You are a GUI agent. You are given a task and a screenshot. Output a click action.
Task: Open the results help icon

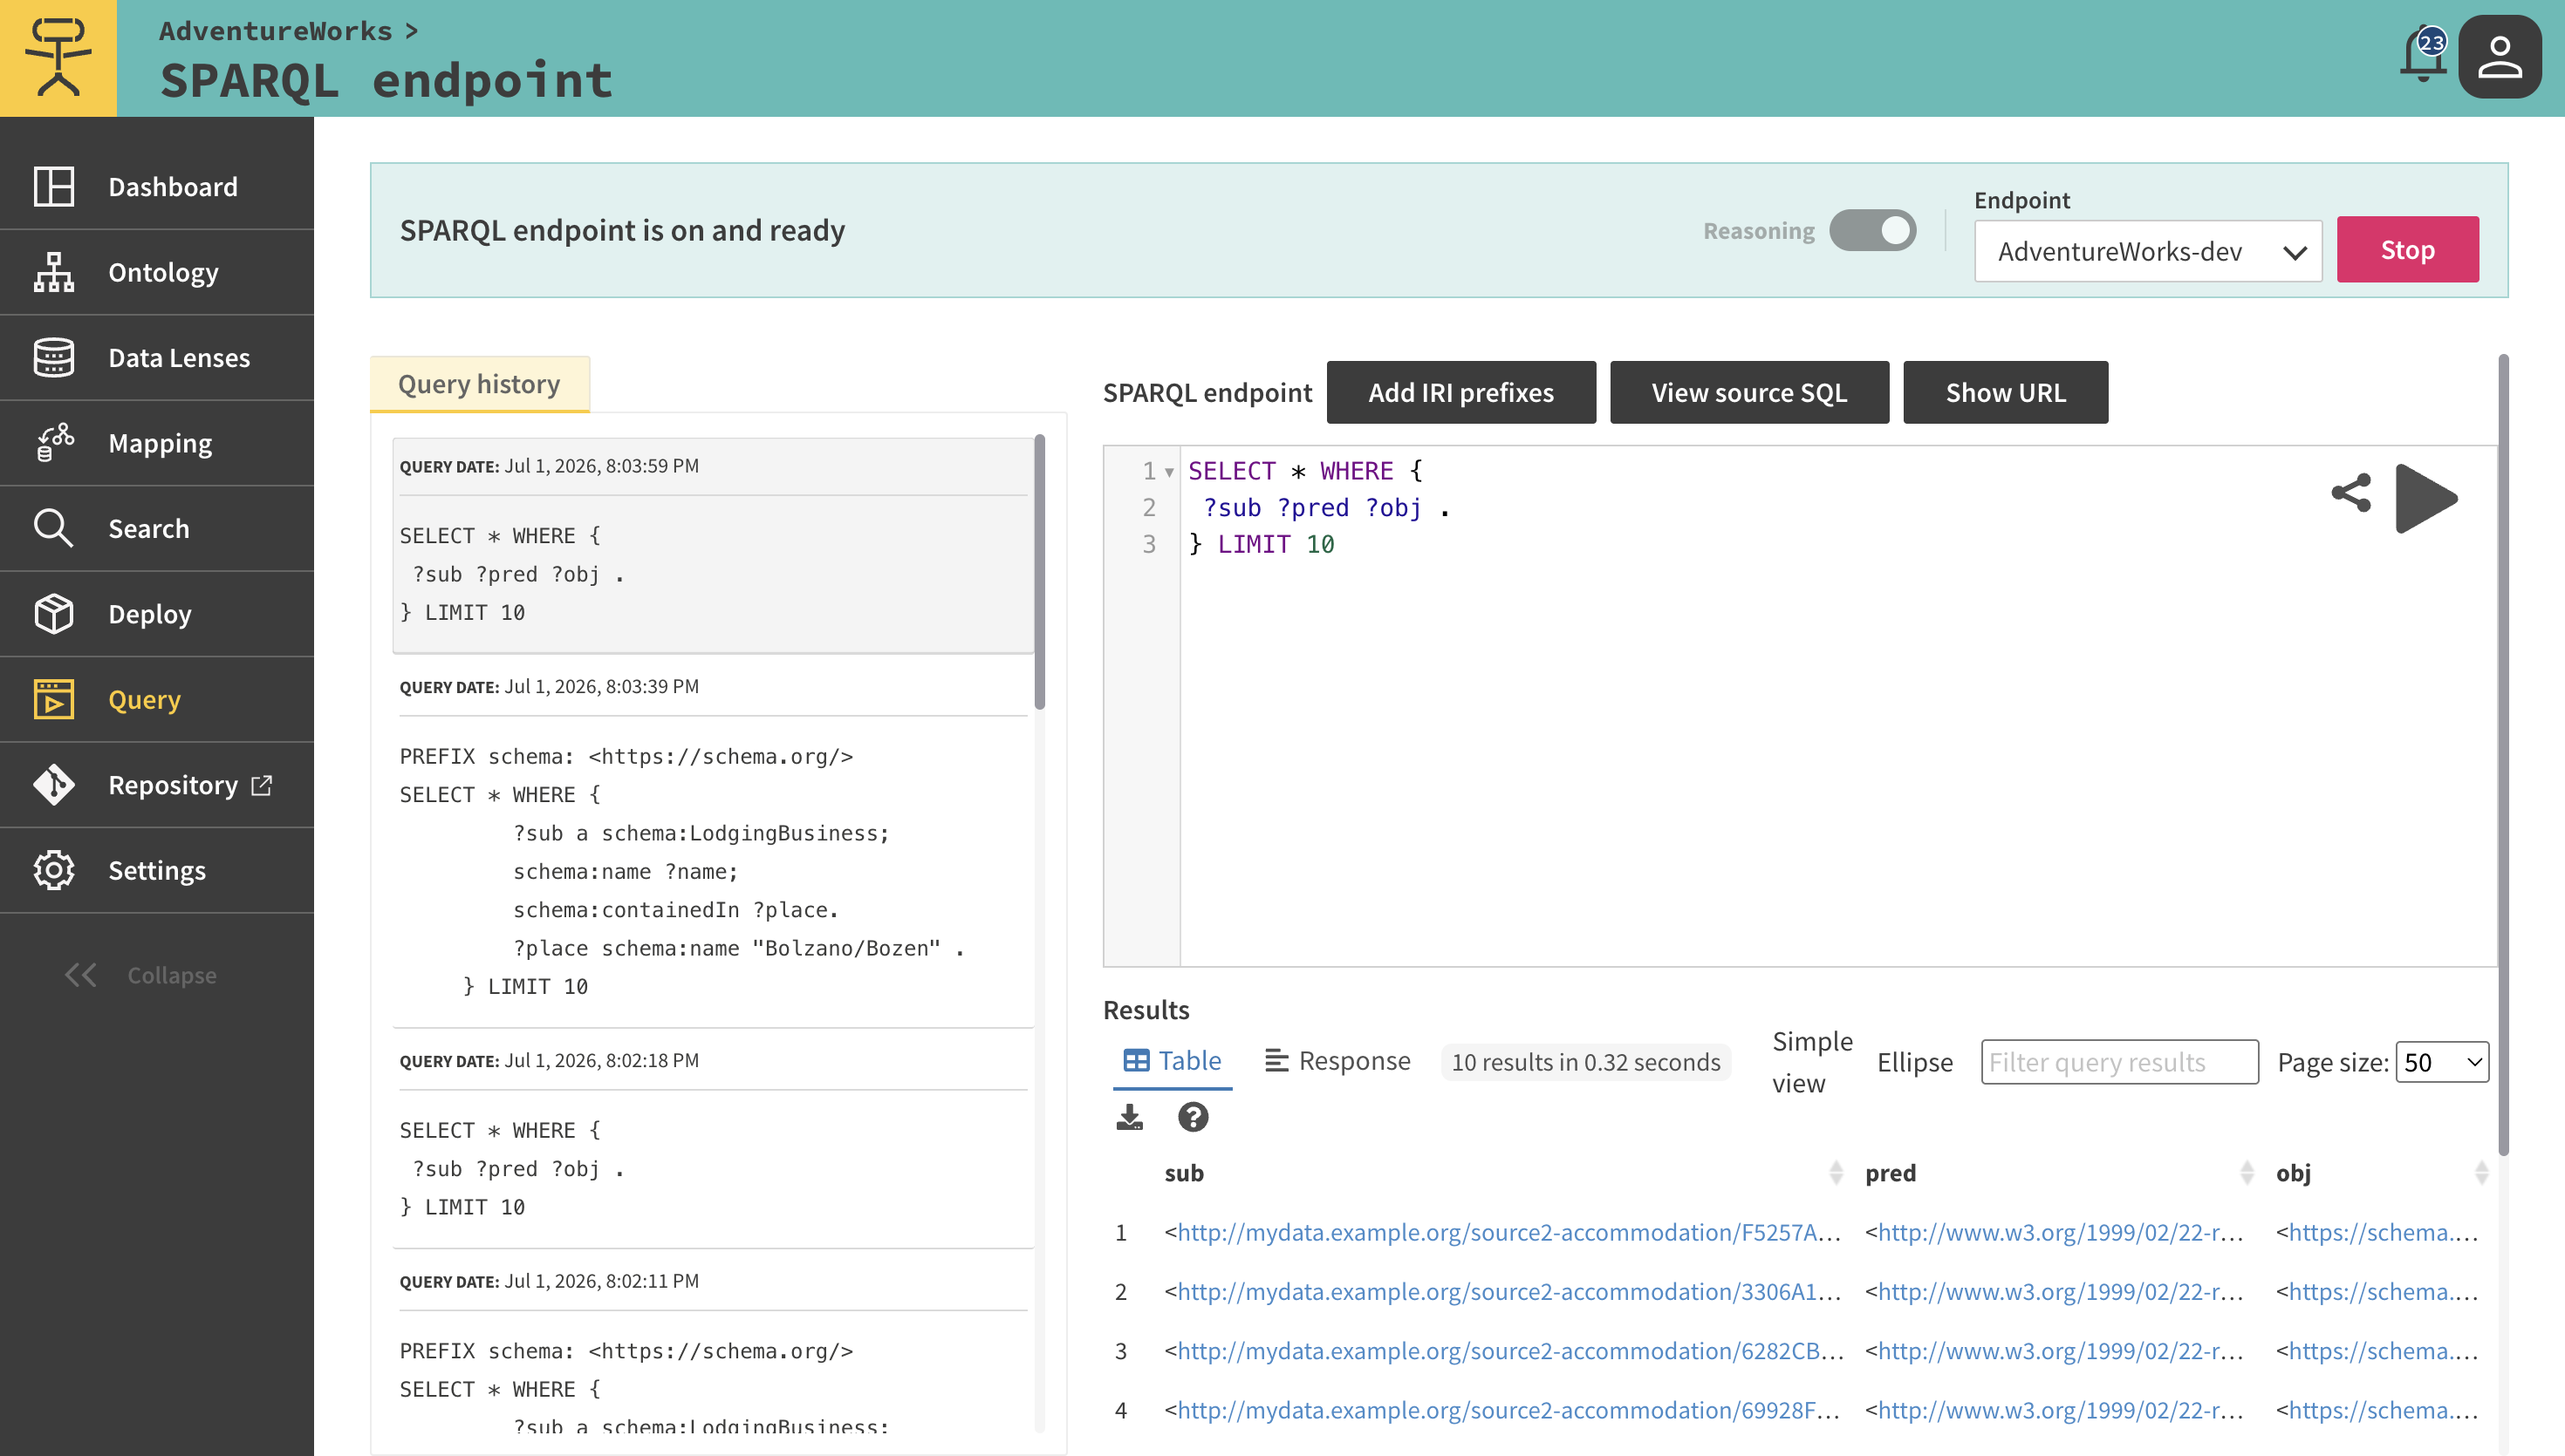point(1193,1117)
